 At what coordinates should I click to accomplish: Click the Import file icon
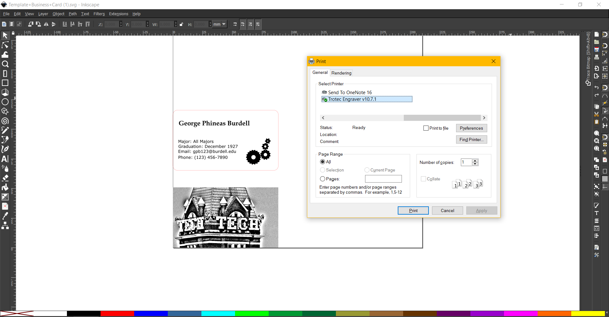(x=597, y=68)
